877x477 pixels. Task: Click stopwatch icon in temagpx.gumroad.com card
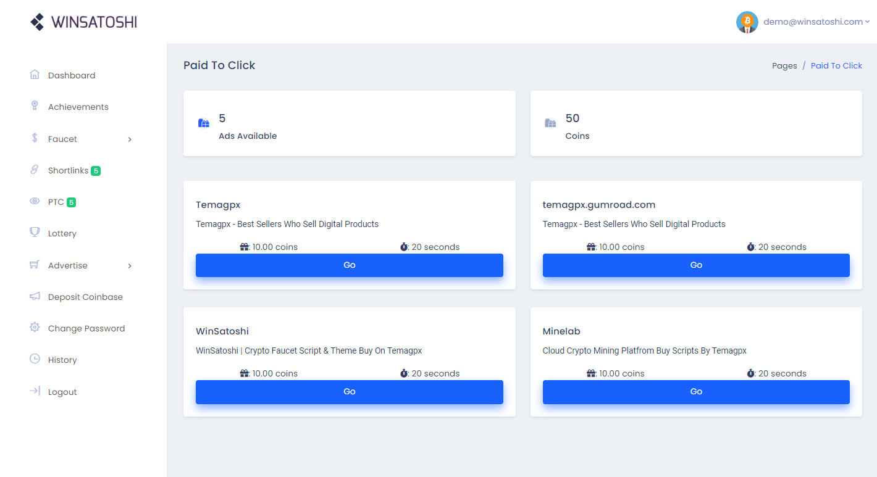750,247
